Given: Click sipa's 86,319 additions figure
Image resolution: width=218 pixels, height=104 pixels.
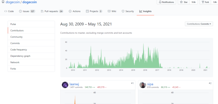Looking at the screenshot, I should [x=165, y=87].
